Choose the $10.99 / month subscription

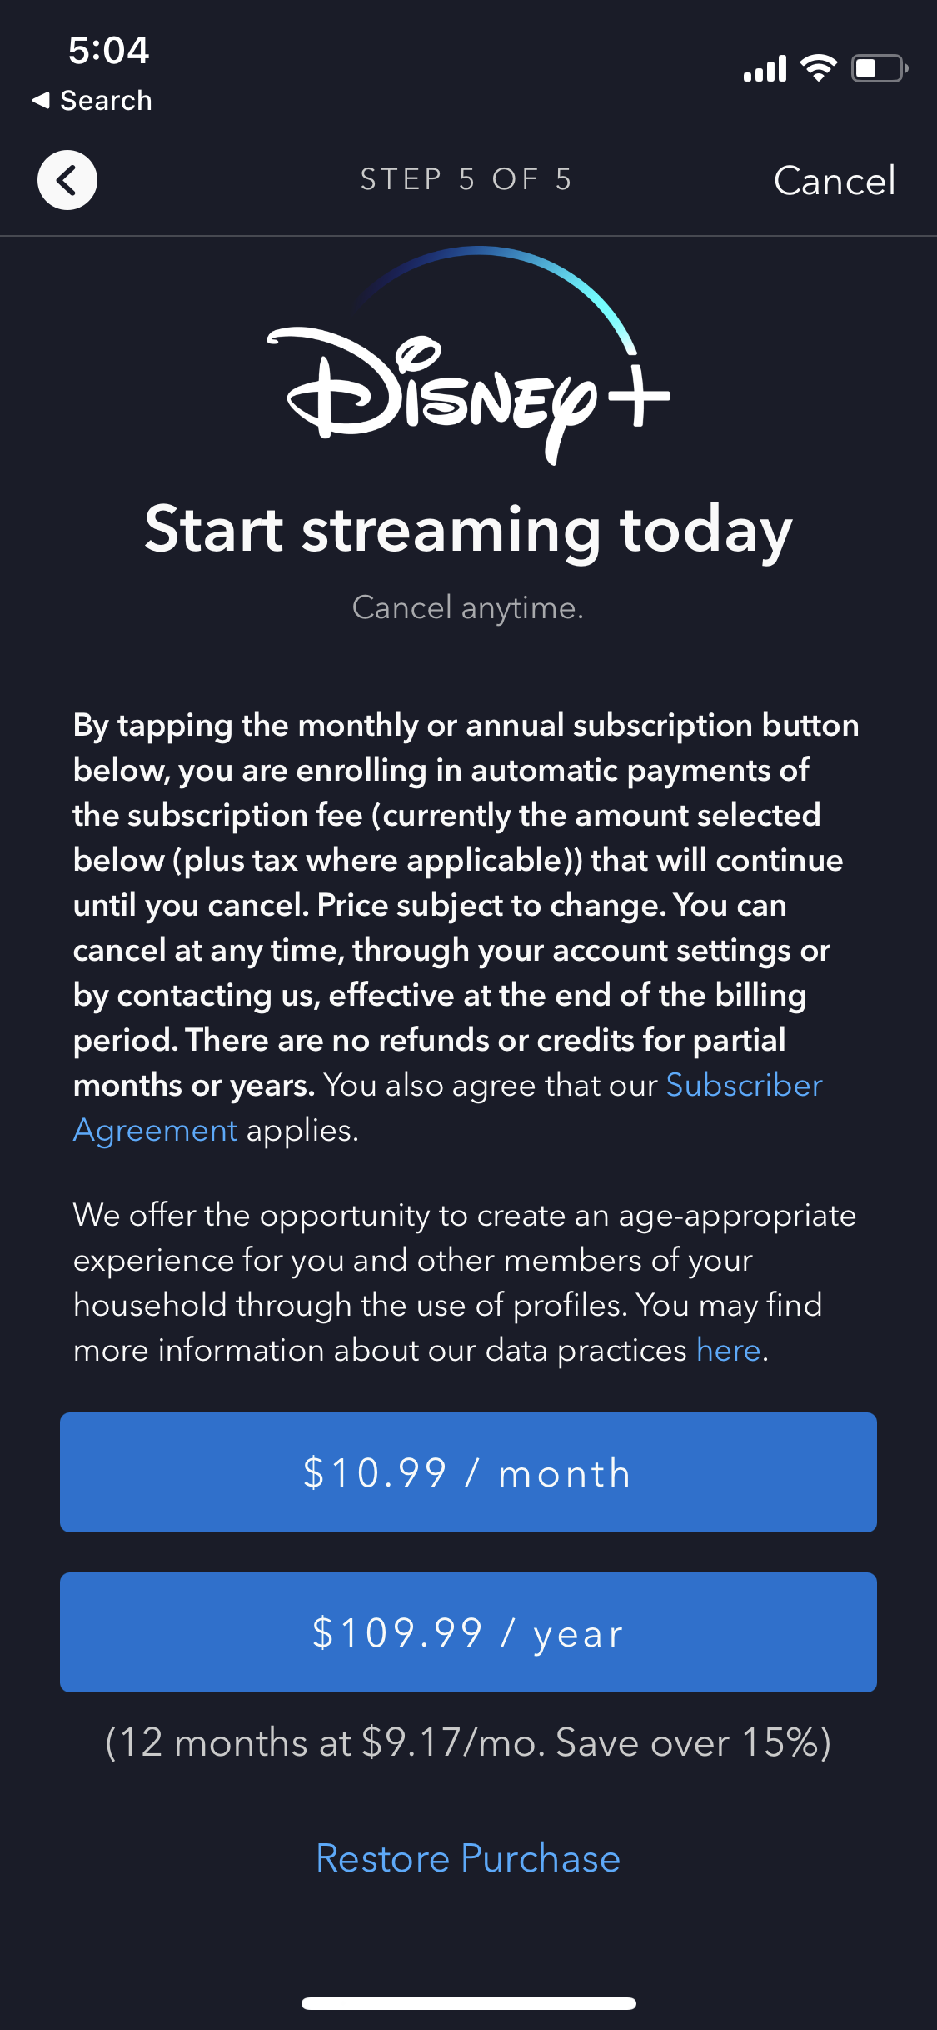pyautogui.click(x=468, y=1472)
